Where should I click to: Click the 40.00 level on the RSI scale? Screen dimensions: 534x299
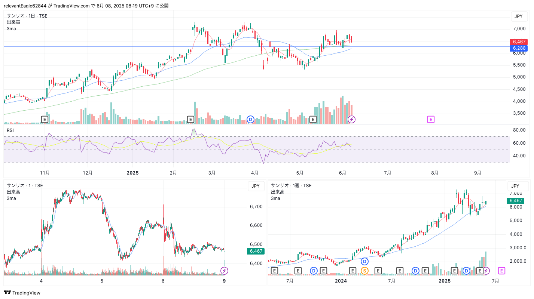[519, 156]
